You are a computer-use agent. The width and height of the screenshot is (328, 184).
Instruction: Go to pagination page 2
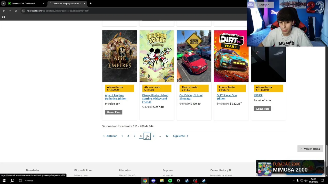tap(128, 136)
